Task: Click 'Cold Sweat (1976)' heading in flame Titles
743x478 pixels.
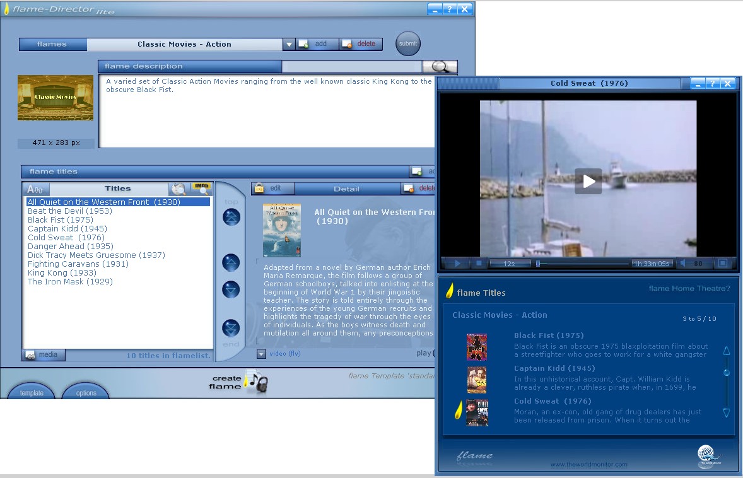Action: point(553,401)
